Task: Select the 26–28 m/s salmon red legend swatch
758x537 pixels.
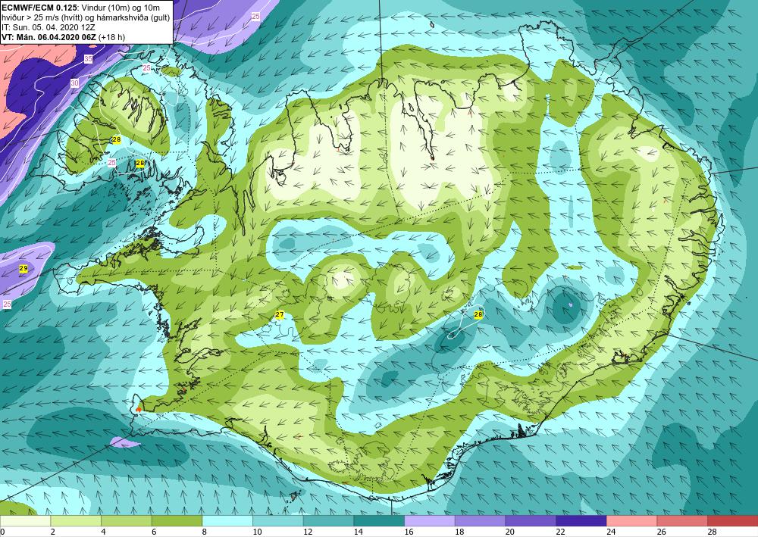Action: coord(681,521)
